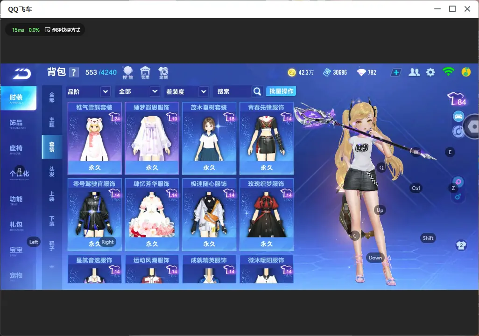Click the gold coin currency icon
Image resolution: width=479 pixels, height=336 pixels.
point(292,72)
